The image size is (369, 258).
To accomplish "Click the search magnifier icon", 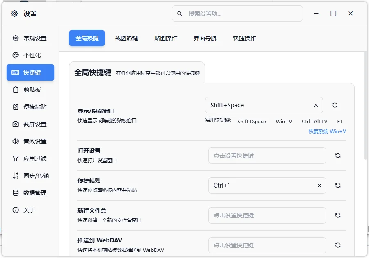I will 180,14.
